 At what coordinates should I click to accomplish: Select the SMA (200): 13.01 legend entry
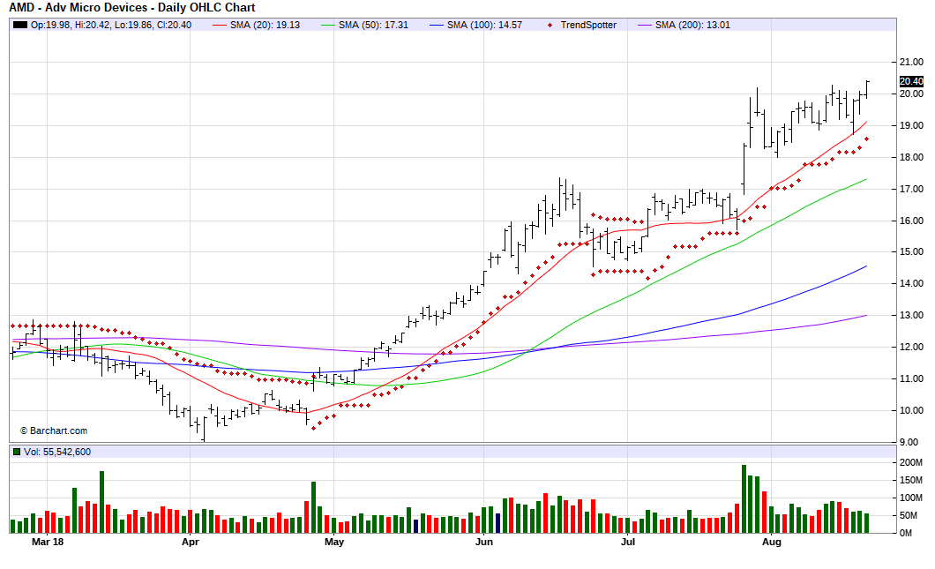[684, 25]
